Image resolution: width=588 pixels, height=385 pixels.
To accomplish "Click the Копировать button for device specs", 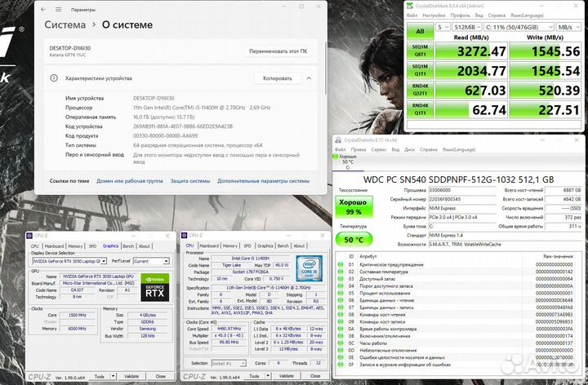I will click(278, 78).
